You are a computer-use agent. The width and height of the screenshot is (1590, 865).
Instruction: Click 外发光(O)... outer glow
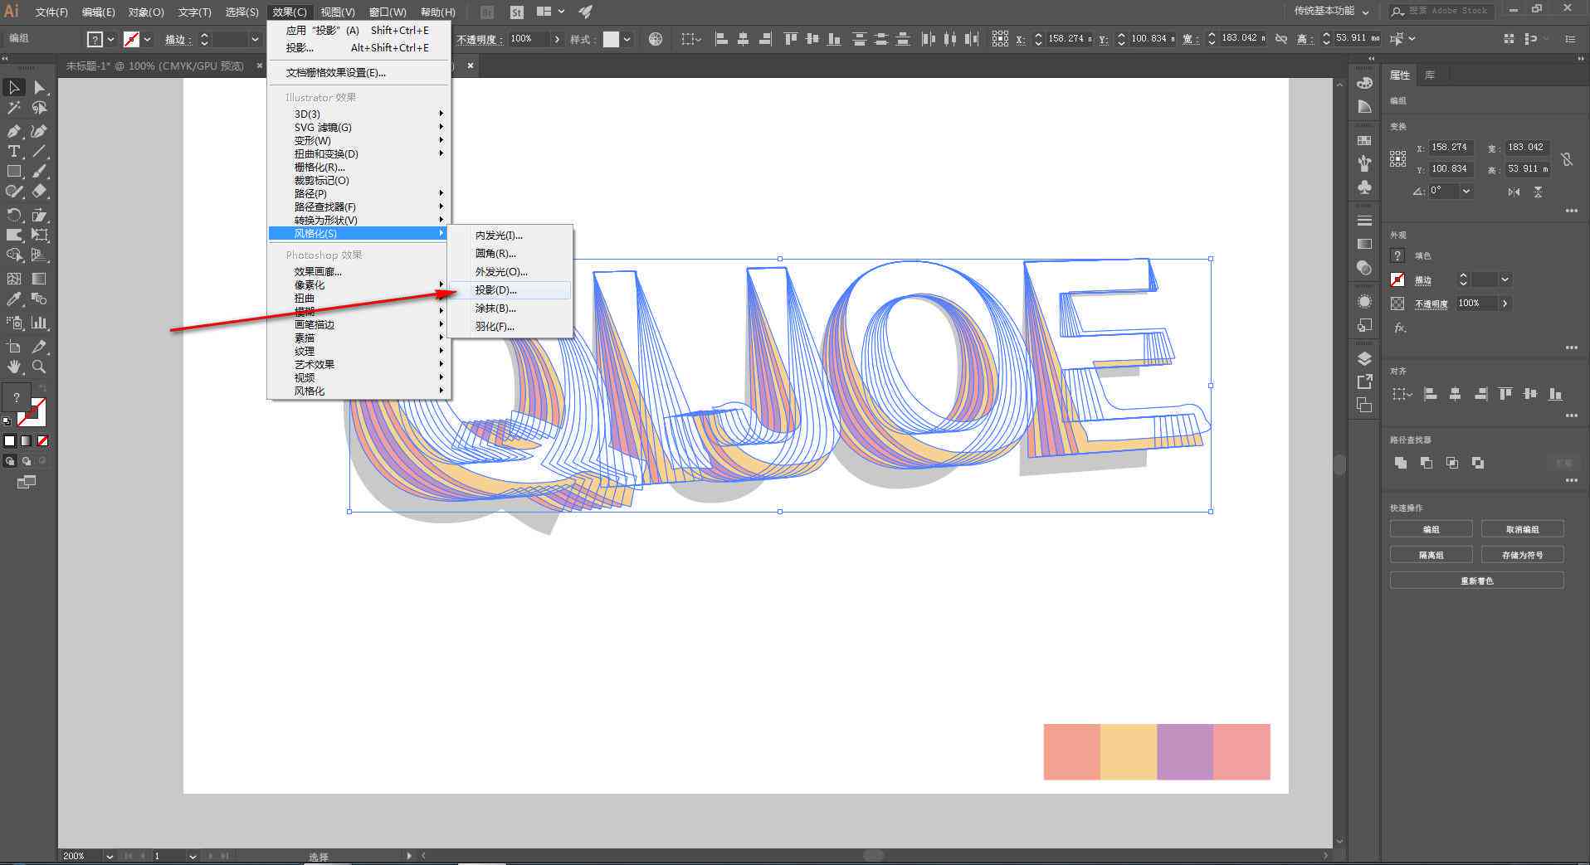(x=510, y=272)
